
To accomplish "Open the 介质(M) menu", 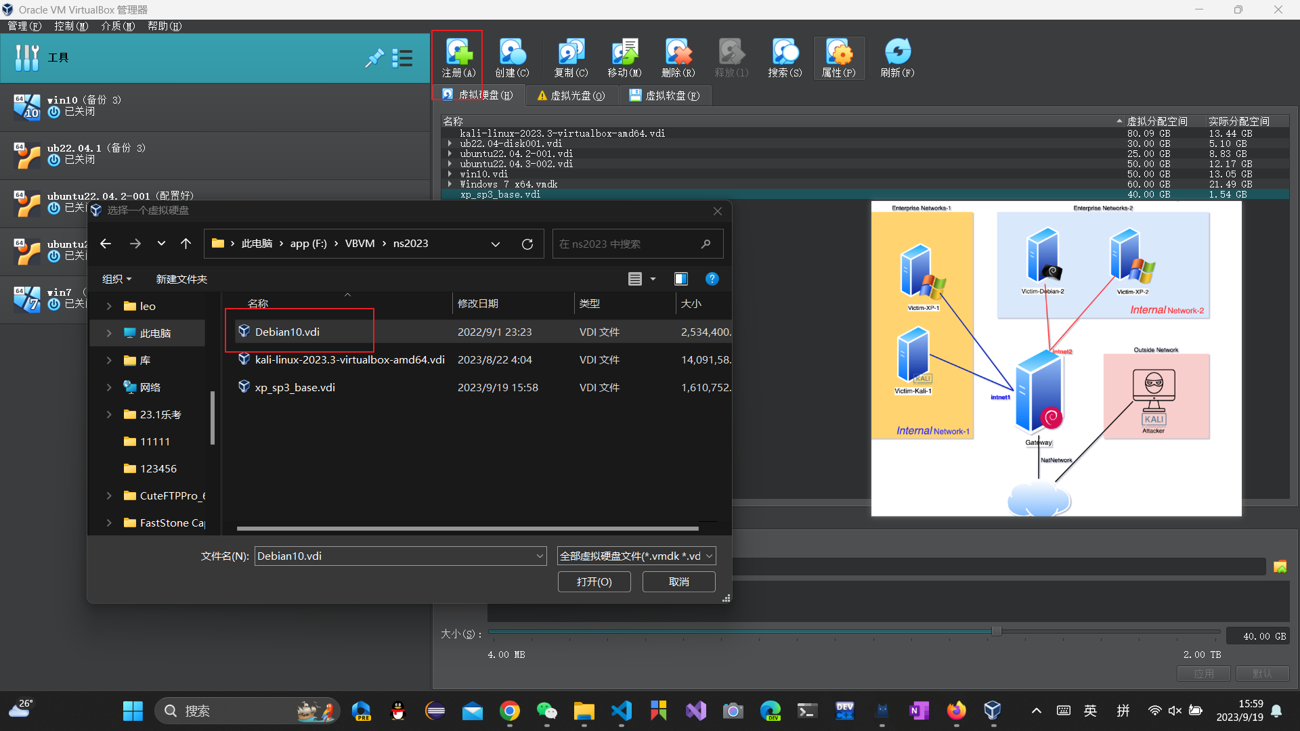I will pos(118,26).
